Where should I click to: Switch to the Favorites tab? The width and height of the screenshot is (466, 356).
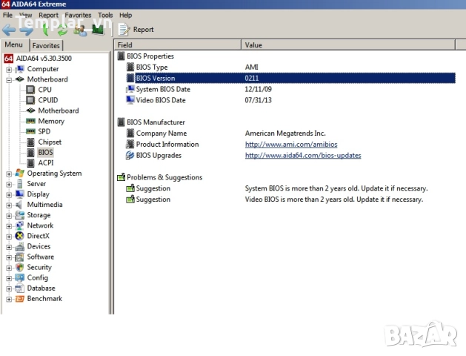46,45
